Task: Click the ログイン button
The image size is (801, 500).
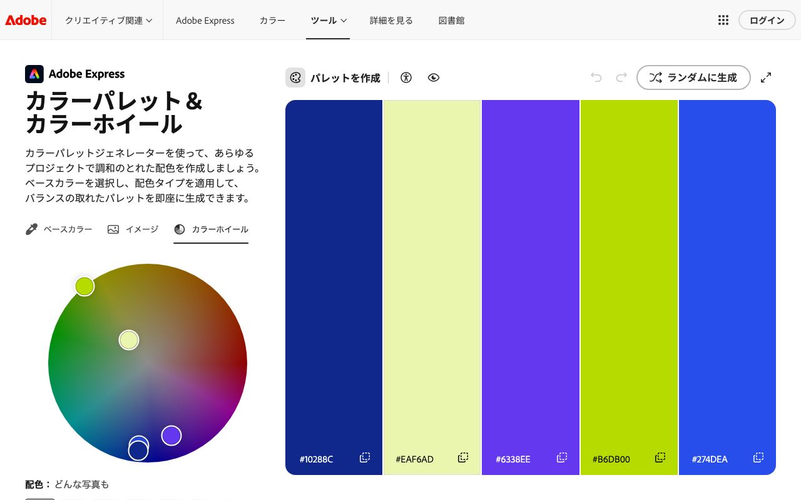Action: (x=767, y=20)
